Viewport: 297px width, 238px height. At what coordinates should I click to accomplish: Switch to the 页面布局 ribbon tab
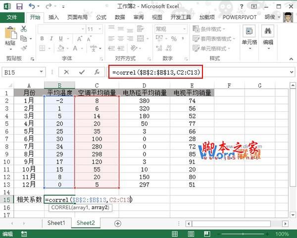[77, 17]
